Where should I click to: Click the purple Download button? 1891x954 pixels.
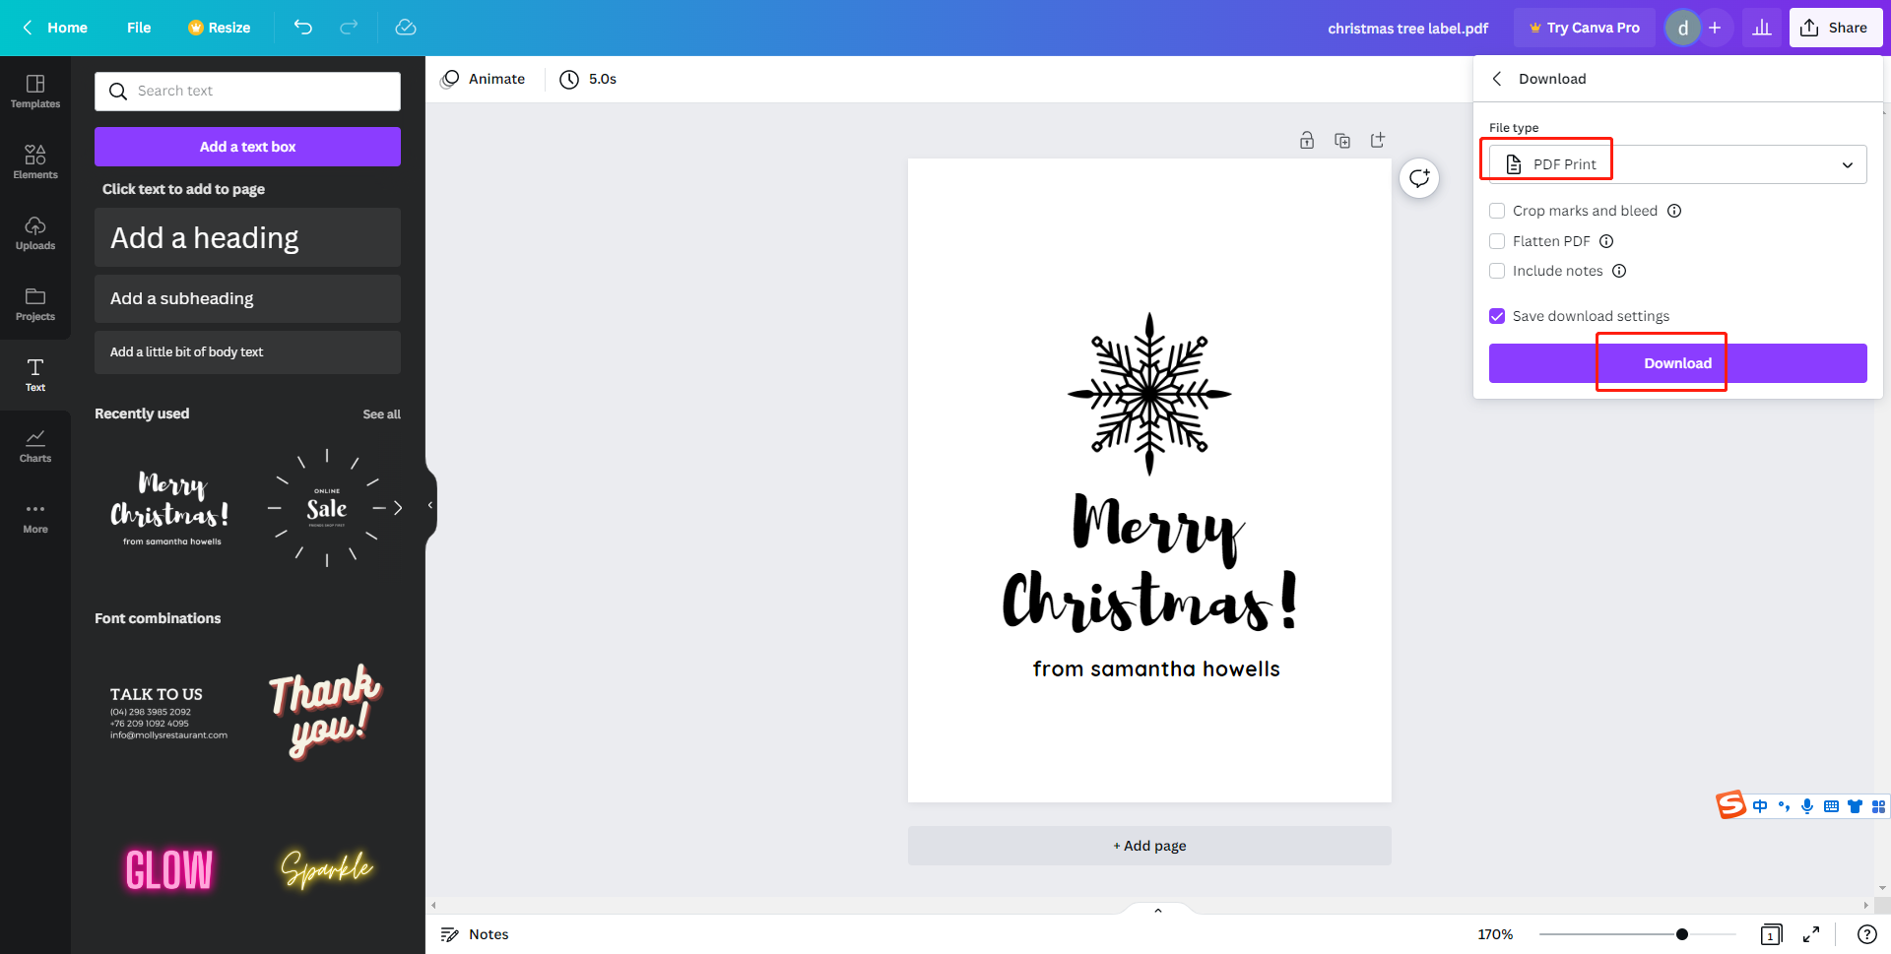[1677, 363]
